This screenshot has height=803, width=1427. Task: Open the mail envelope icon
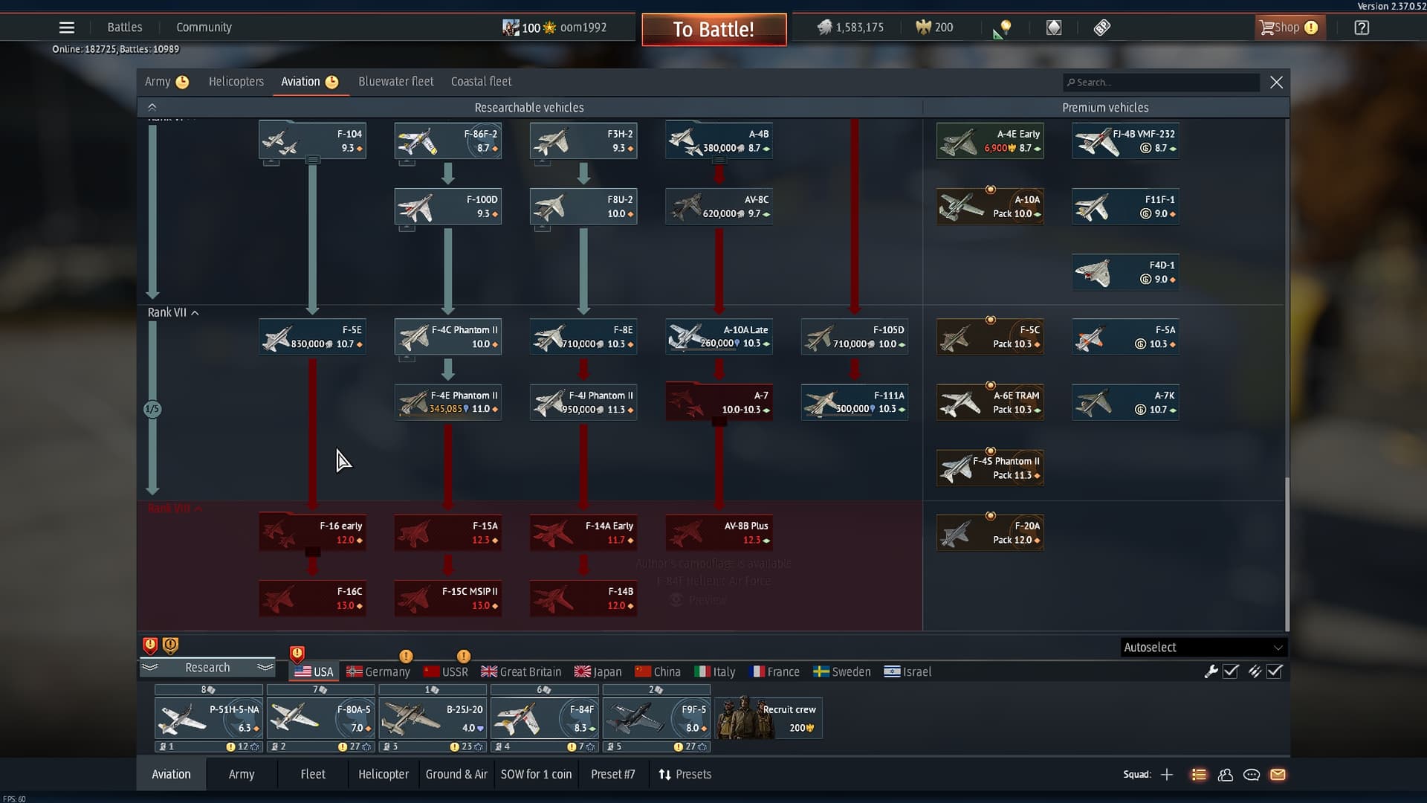point(1278,775)
